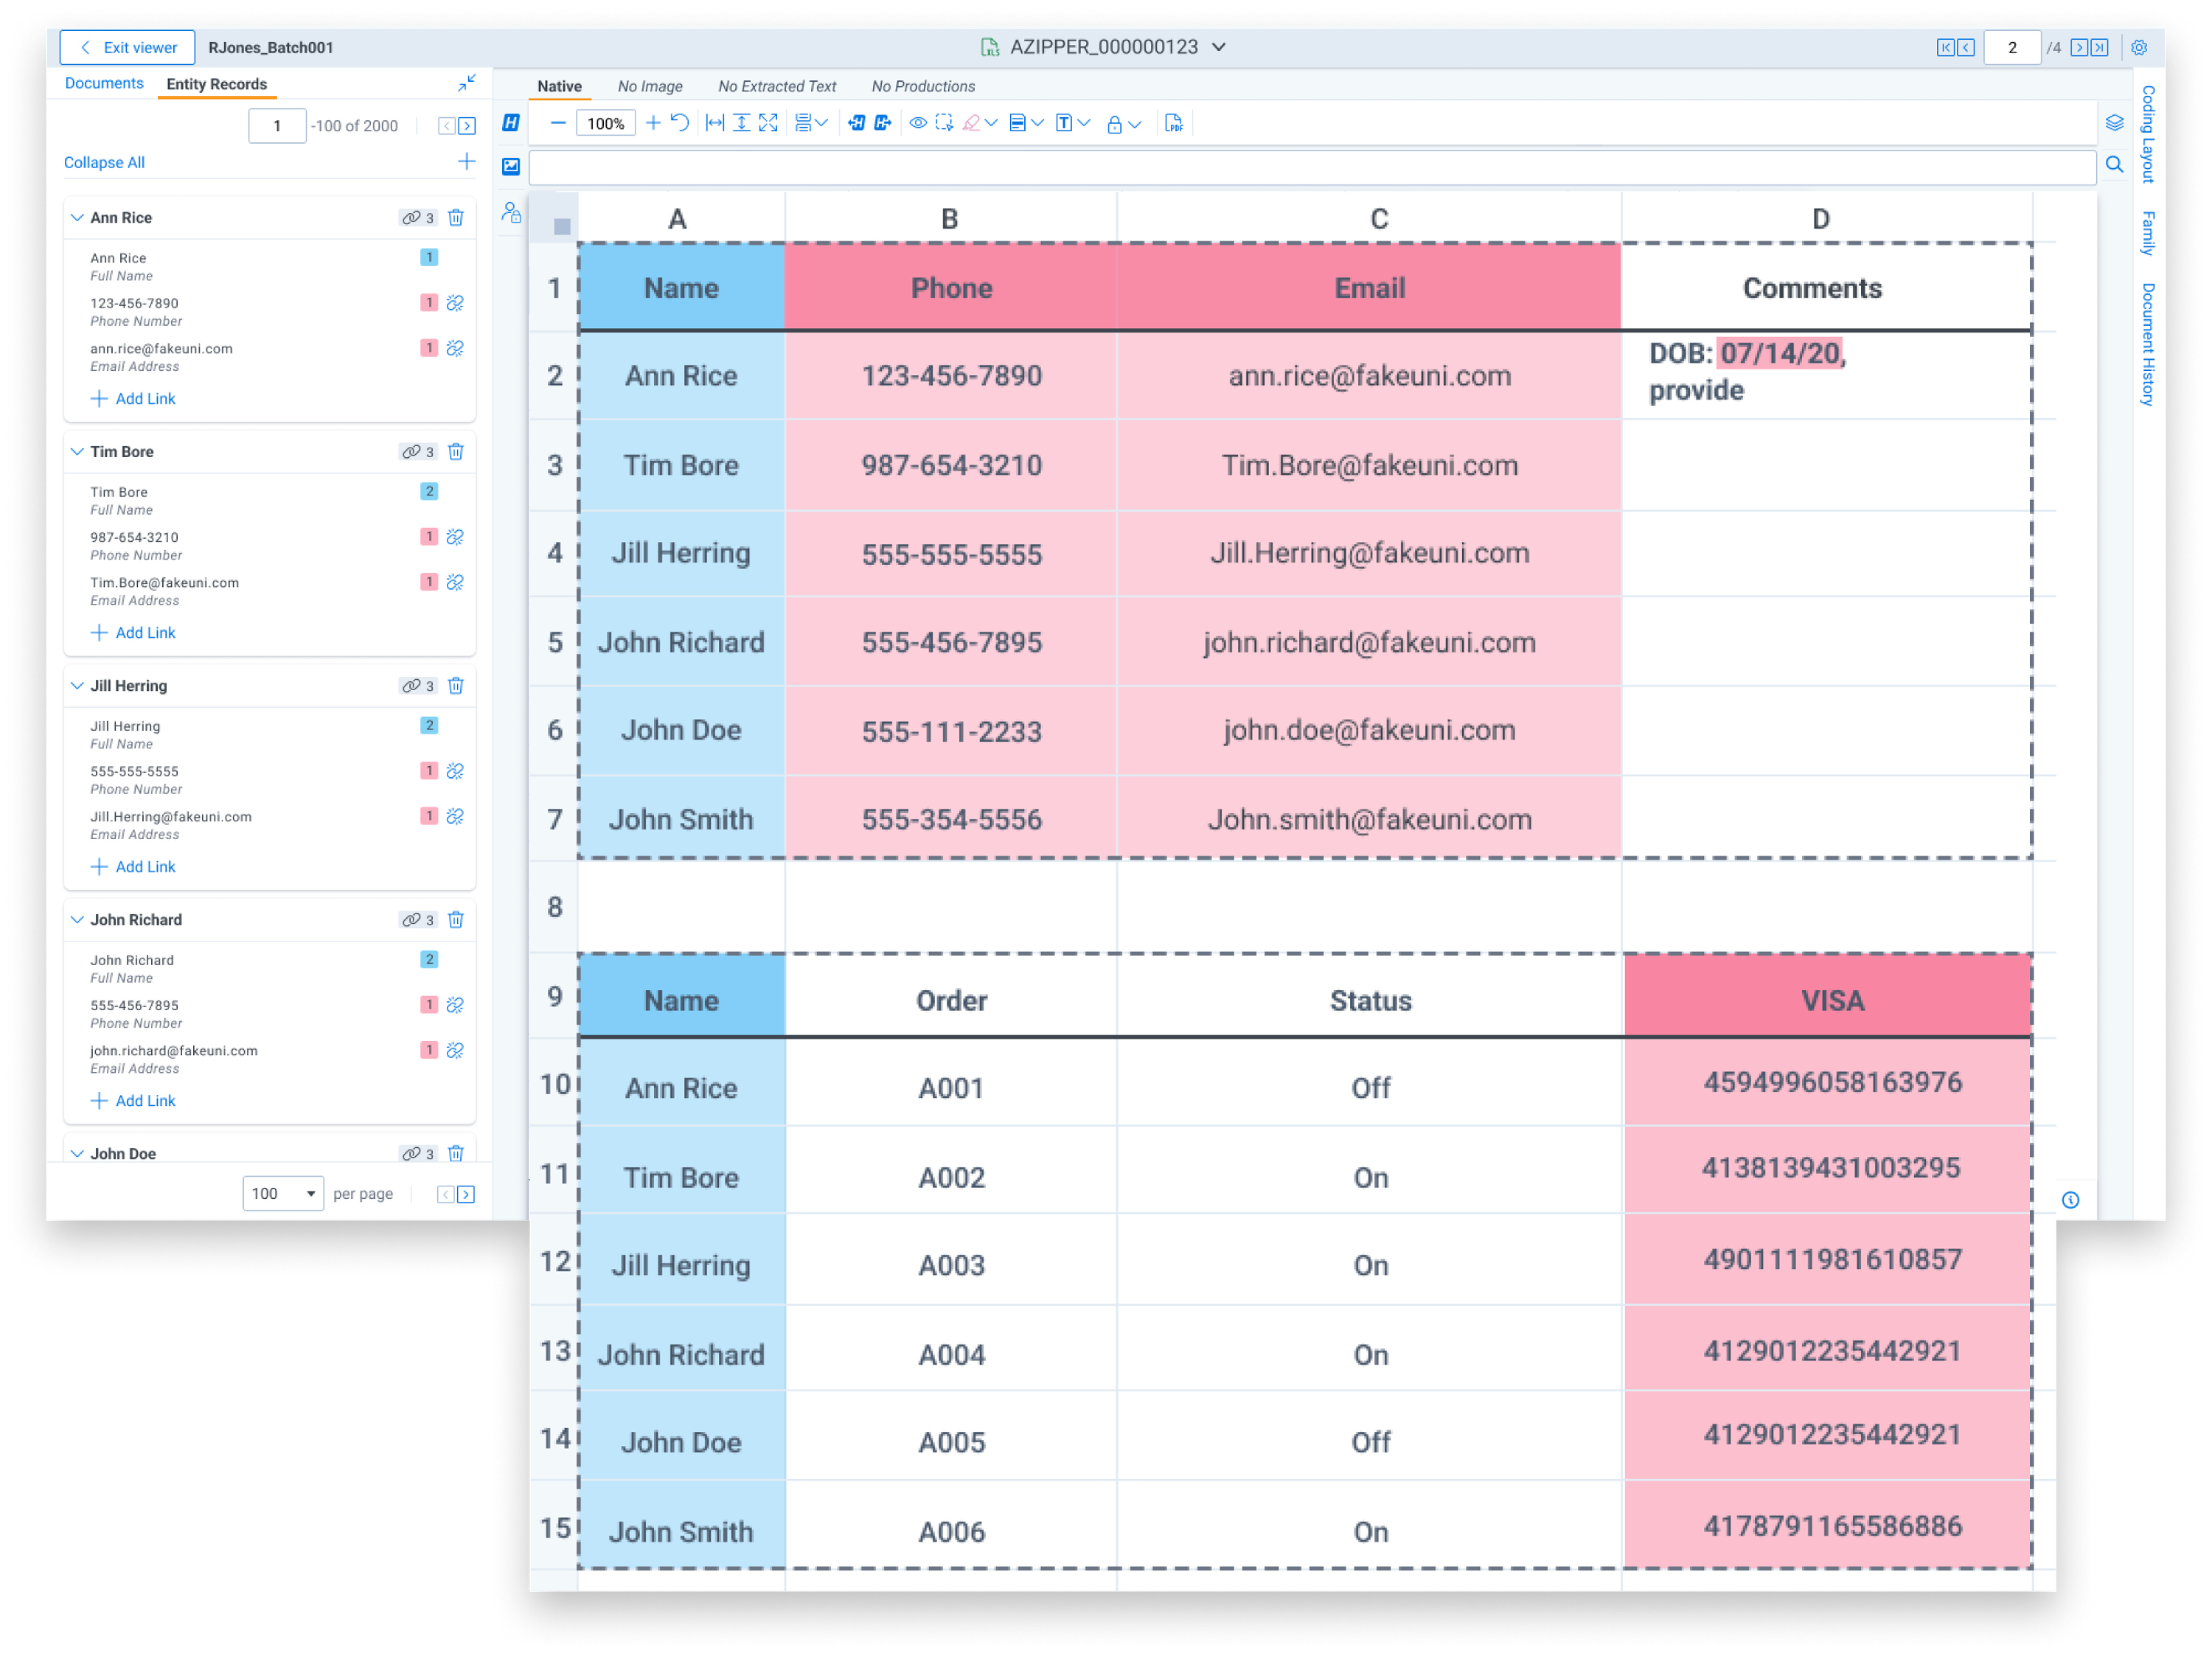Jump to the next highlight hit
This screenshot has width=2212, height=1656.
884,122
